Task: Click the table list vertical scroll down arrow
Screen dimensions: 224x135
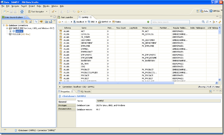Action: point(219,80)
